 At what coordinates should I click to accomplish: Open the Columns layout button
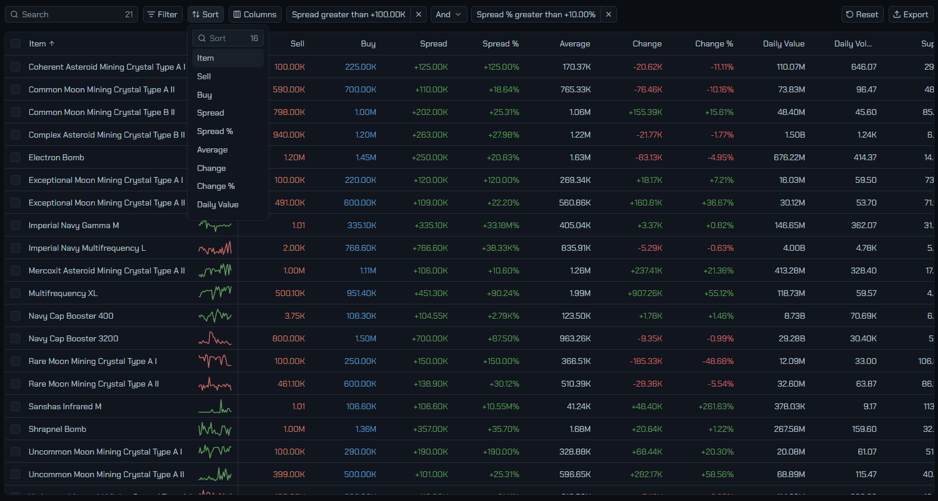(x=254, y=14)
